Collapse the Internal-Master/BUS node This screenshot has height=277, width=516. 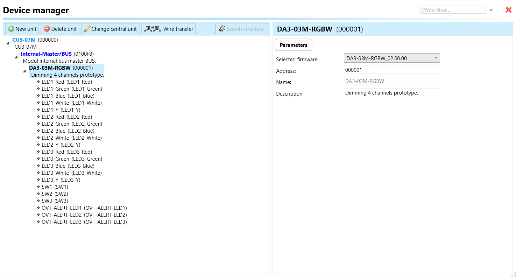[x=16, y=57]
